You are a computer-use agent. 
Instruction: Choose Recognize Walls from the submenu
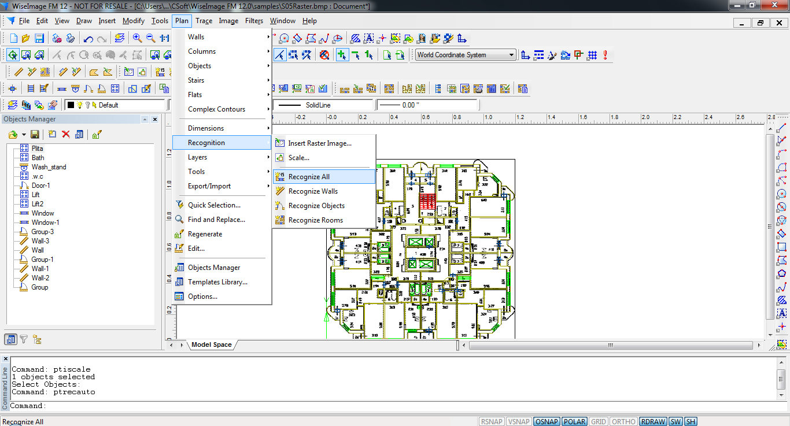[x=313, y=191]
